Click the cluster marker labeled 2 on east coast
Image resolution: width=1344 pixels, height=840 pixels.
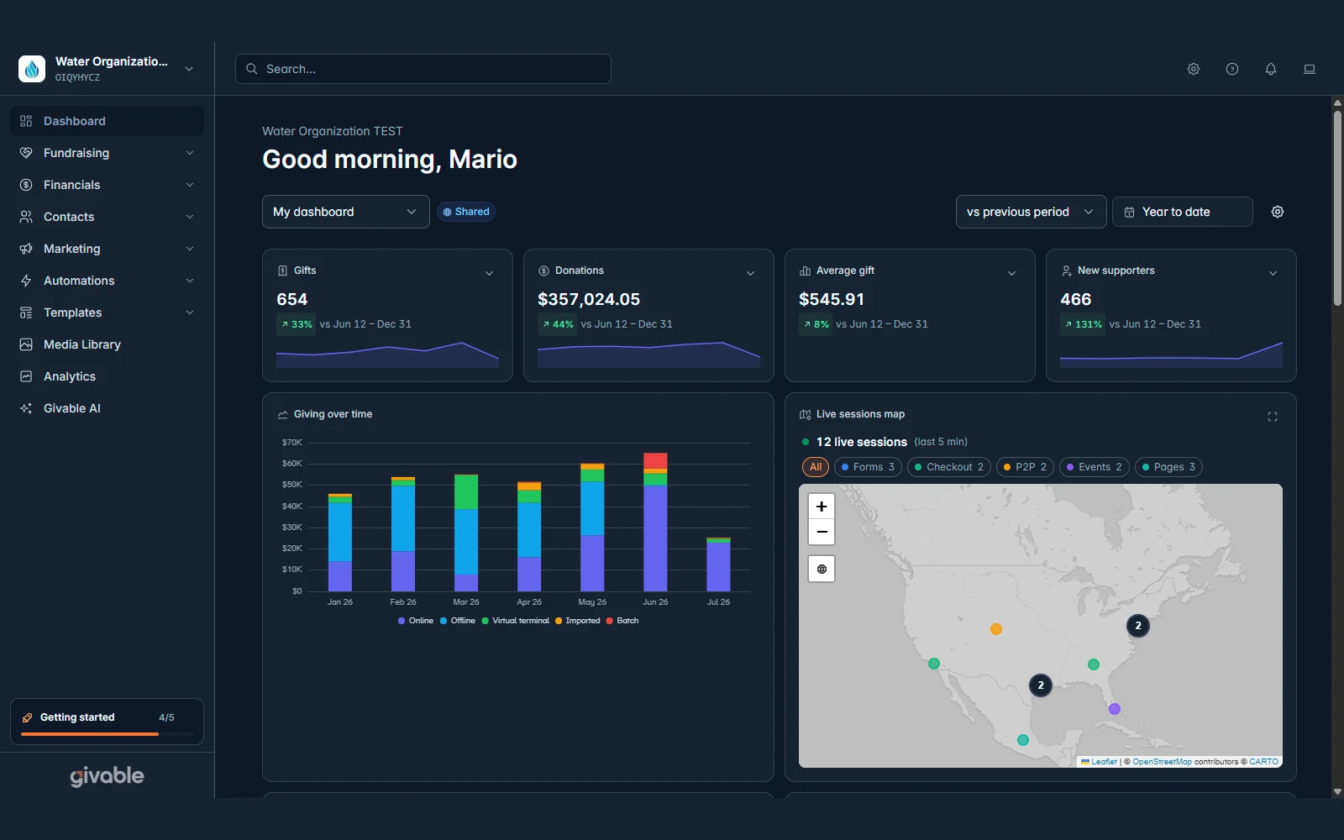pyautogui.click(x=1138, y=626)
